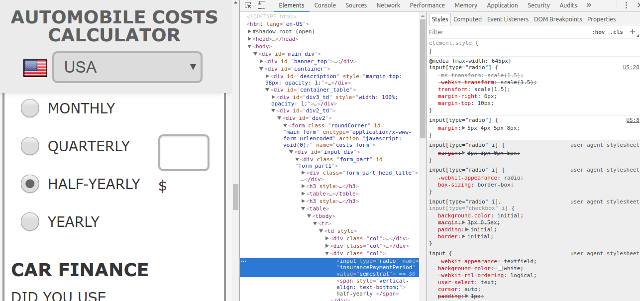Screen dimensions: 640x301
Task: Collapse the div id container_table node
Action: 267,90
